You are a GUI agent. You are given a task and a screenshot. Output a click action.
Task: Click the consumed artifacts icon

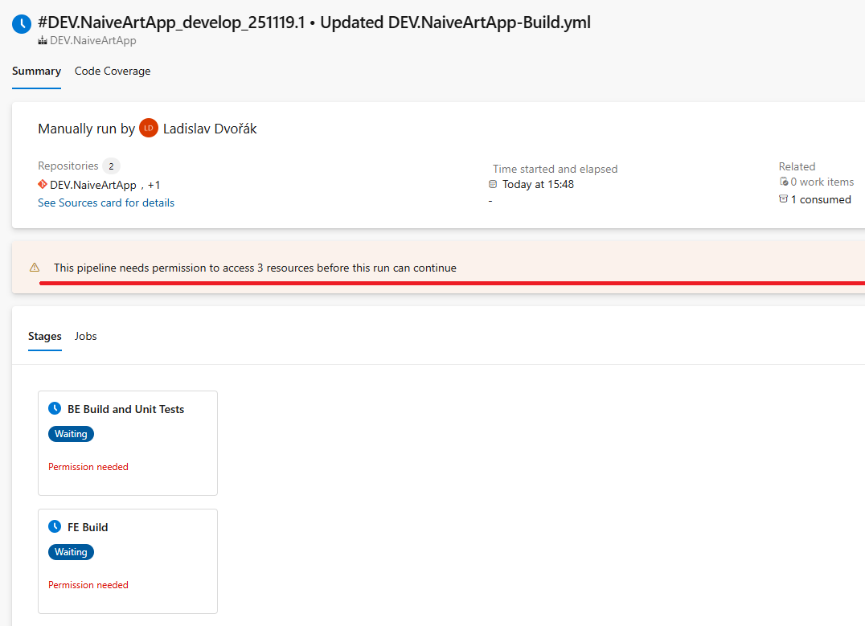783,199
